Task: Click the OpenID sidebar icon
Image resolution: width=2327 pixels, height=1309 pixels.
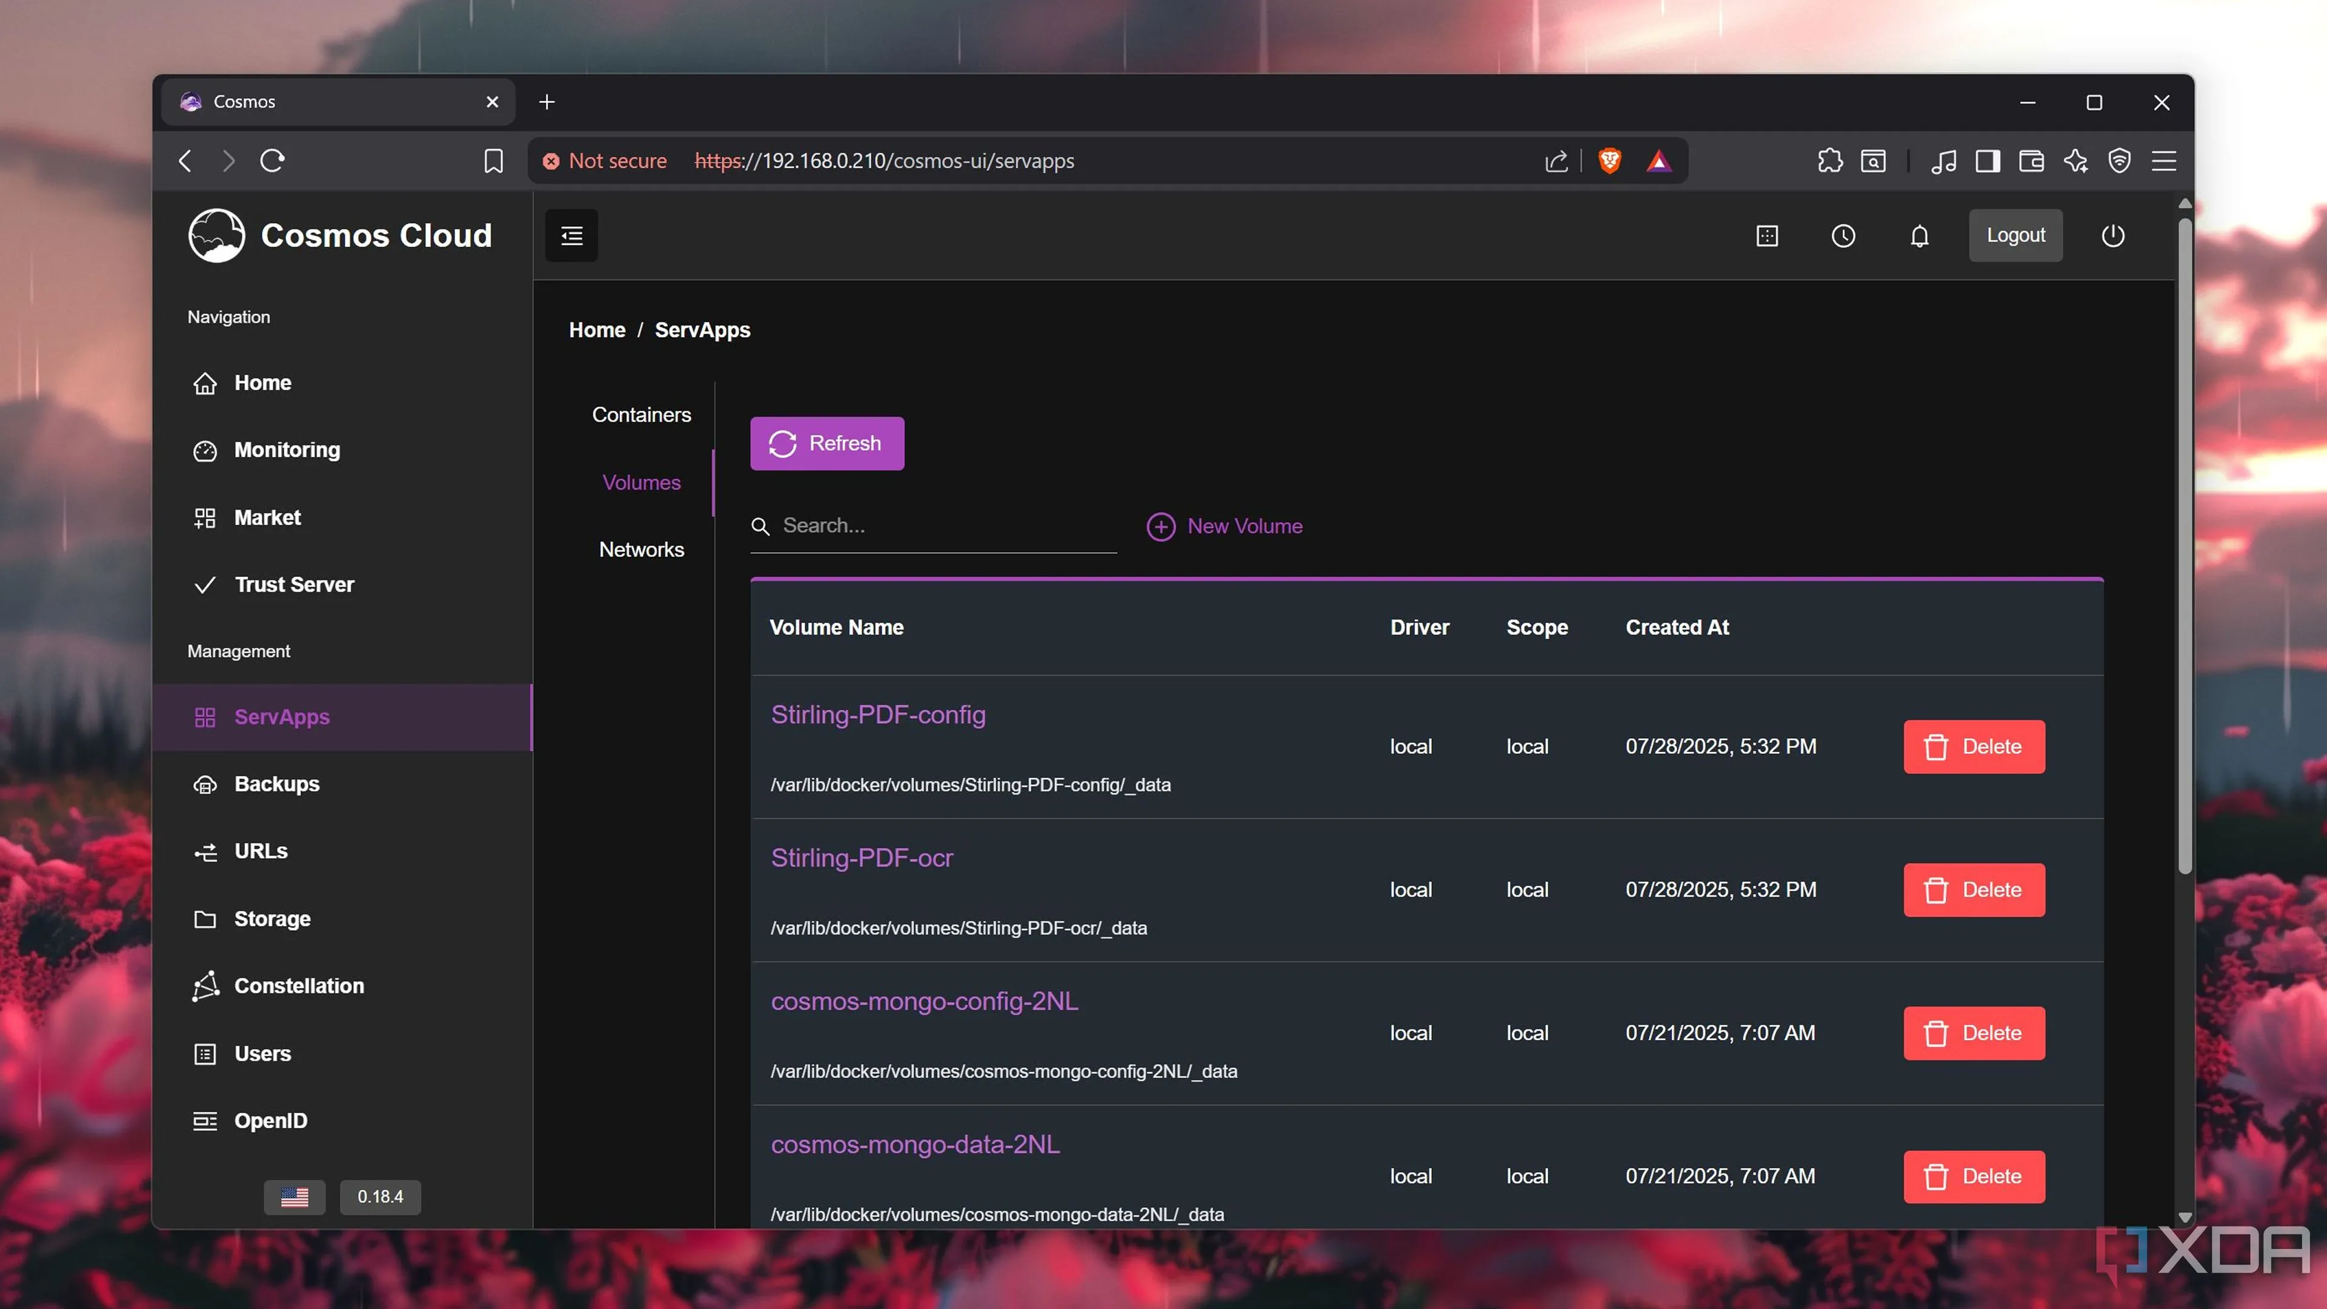Action: point(205,1121)
